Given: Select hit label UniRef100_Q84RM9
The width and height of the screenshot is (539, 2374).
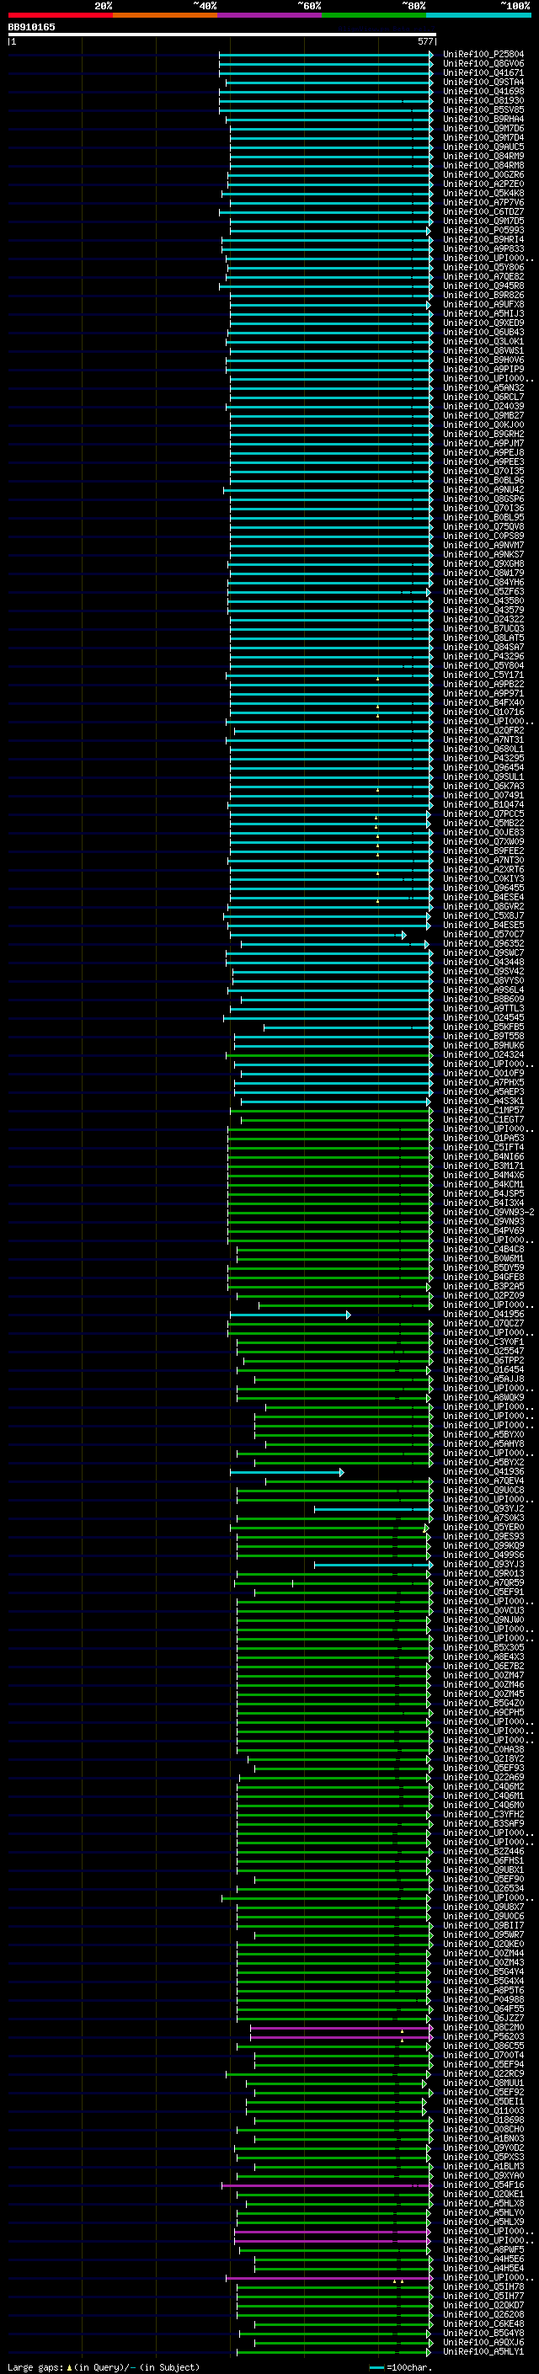Looking at the screenshot, I should coord(483,156).
